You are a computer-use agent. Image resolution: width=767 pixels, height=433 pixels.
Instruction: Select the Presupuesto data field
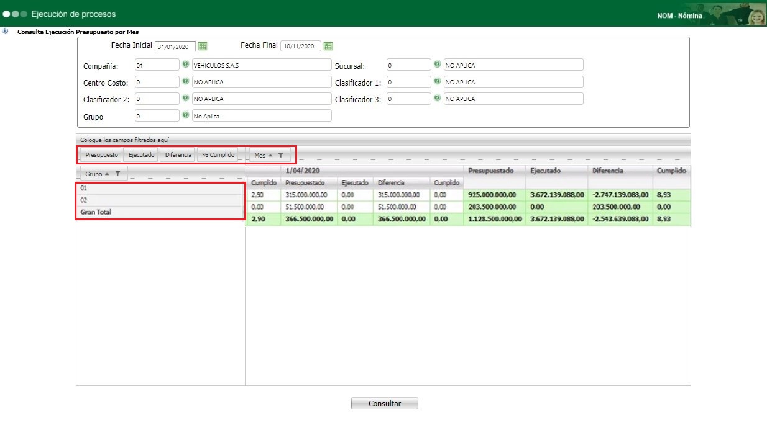point(101,155)
